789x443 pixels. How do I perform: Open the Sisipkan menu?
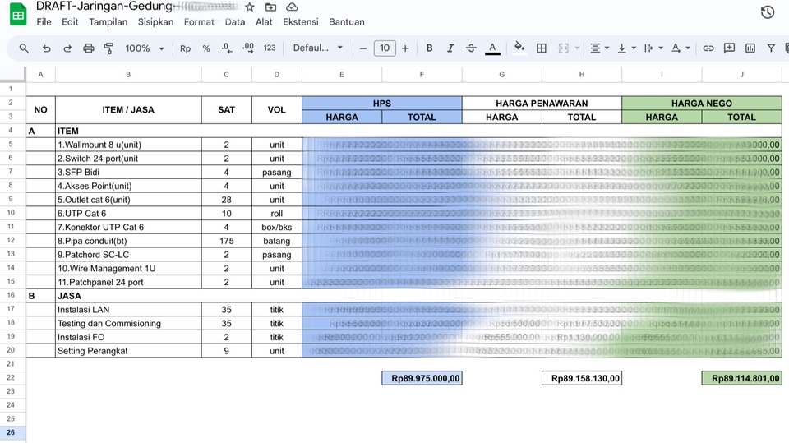[155, 22]
